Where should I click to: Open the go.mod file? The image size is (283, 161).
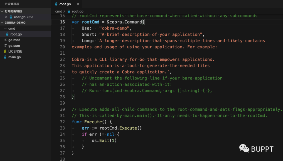click(x=14, y=40)
